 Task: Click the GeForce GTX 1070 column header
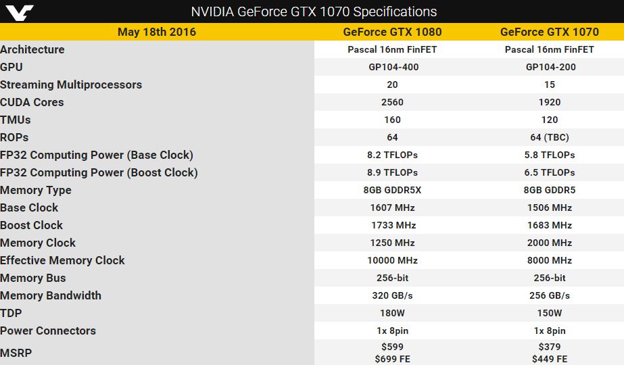(550, 32)
